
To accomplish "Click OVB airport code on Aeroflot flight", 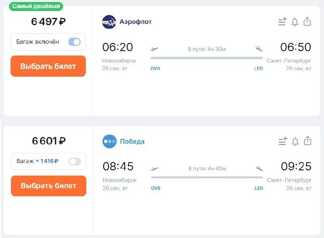I will point(155,69).
